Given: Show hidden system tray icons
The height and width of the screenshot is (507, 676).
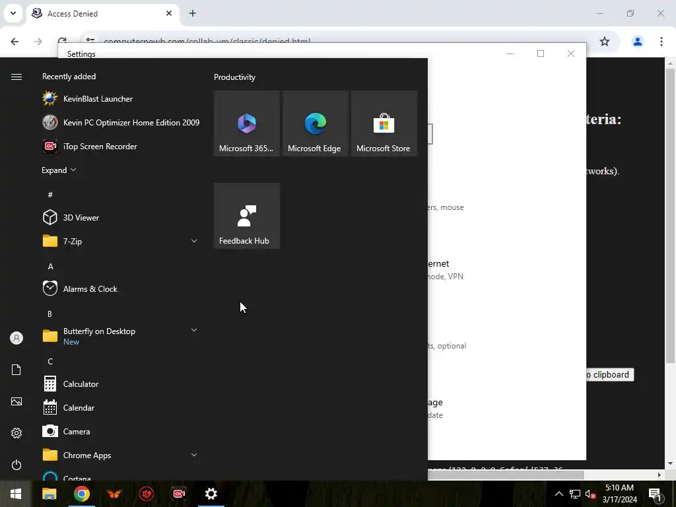Looking at the screenshot, I should pos(558,494).
